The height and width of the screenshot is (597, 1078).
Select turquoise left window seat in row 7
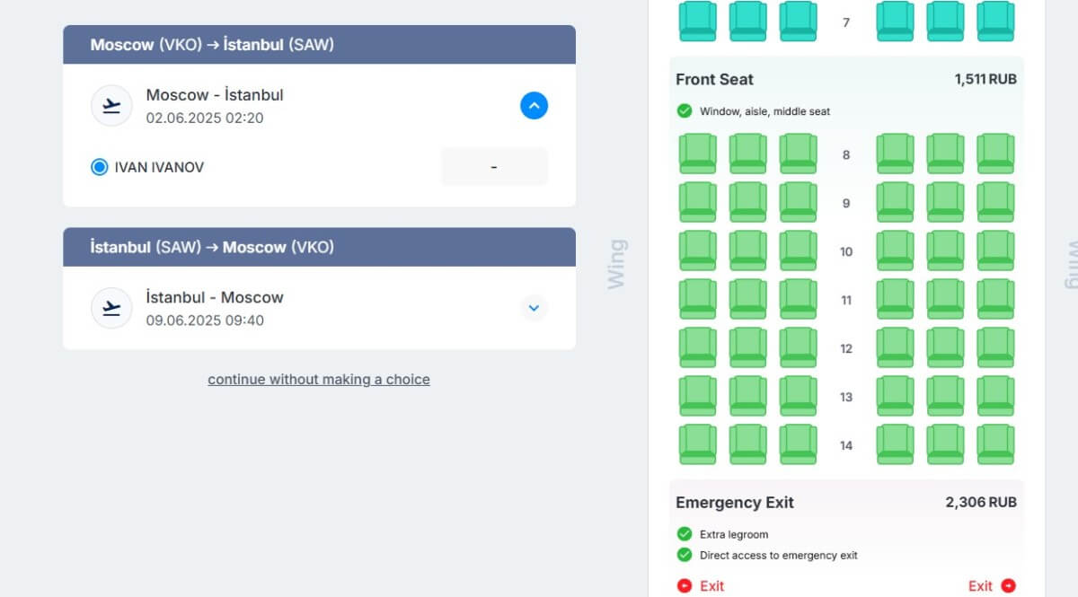click(x=697, y=21)
